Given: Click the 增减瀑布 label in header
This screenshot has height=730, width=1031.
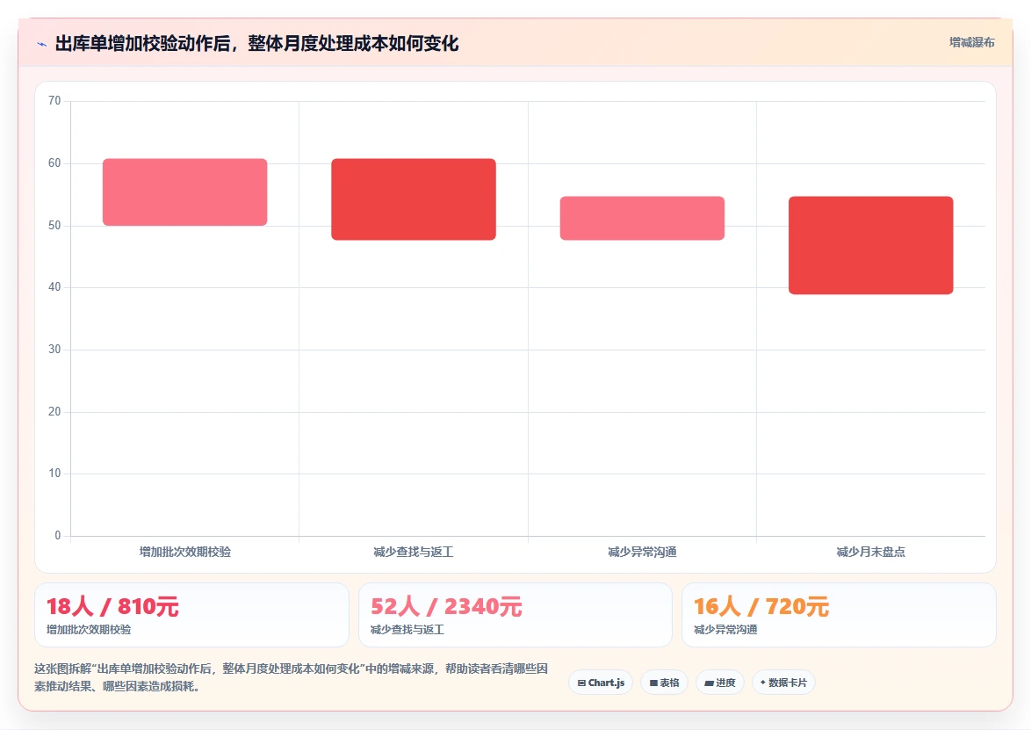Looking at the screenshot, I should pyautogui.click(x=972, y=42).
